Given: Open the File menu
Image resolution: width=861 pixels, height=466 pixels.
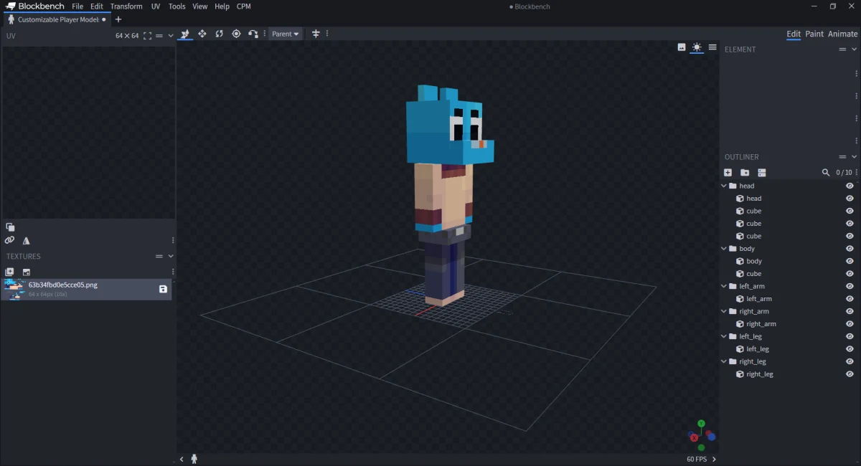Looking at the screenshot, I should [77, 6].
